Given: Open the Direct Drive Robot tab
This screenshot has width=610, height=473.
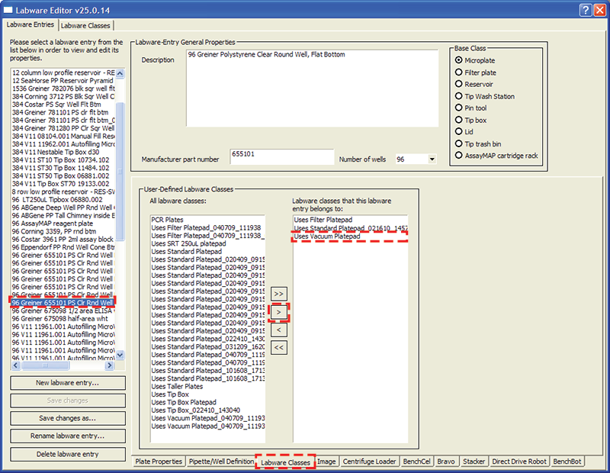Looking at the screenshot, I should pos(518,462).
